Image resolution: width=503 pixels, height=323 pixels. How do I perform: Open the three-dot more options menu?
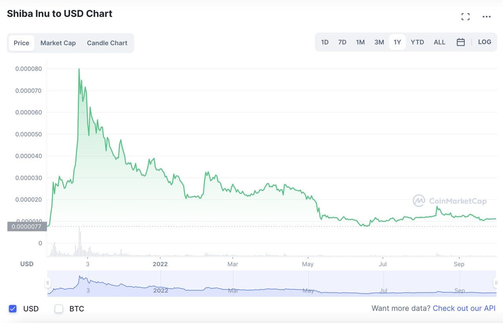486,17
